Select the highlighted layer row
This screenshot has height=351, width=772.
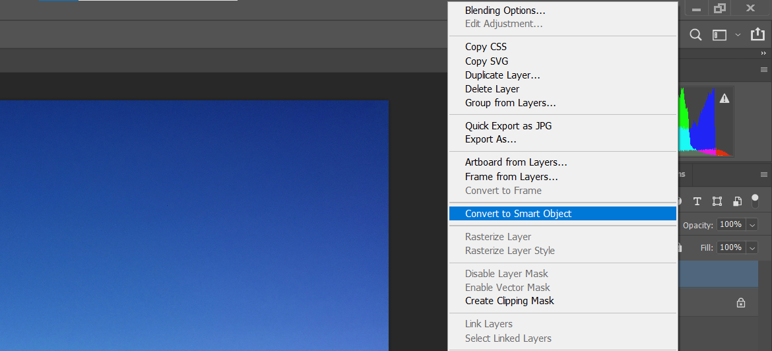(x=719, y=274)
